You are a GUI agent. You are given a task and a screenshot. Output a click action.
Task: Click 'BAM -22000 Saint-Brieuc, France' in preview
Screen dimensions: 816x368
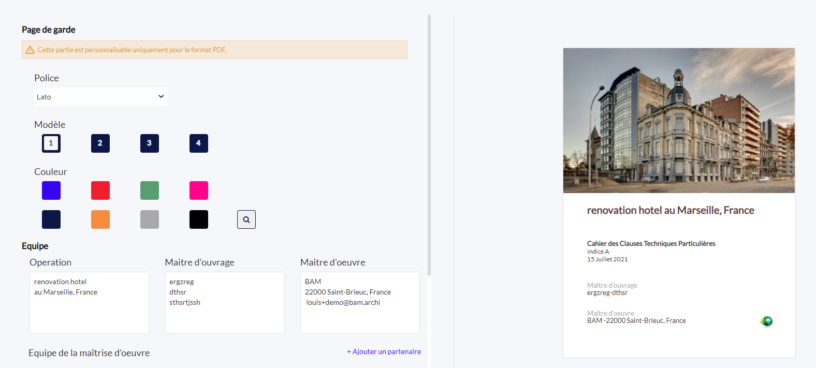[636, 321]
